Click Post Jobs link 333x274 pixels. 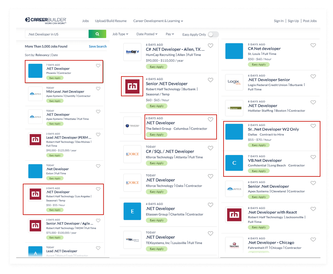click(310, 21)
